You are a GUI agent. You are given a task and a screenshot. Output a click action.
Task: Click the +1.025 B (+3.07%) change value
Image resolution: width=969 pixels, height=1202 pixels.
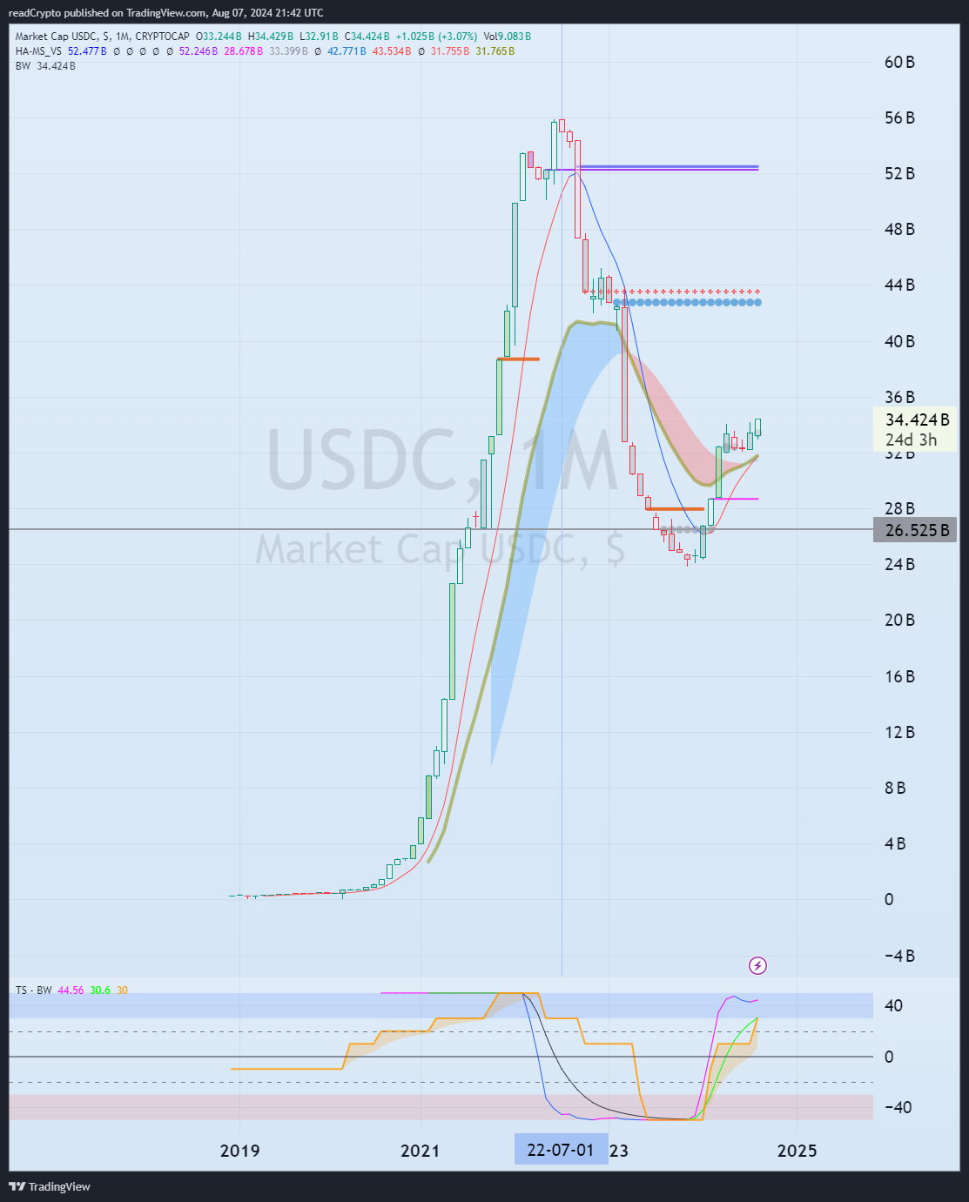436,37
